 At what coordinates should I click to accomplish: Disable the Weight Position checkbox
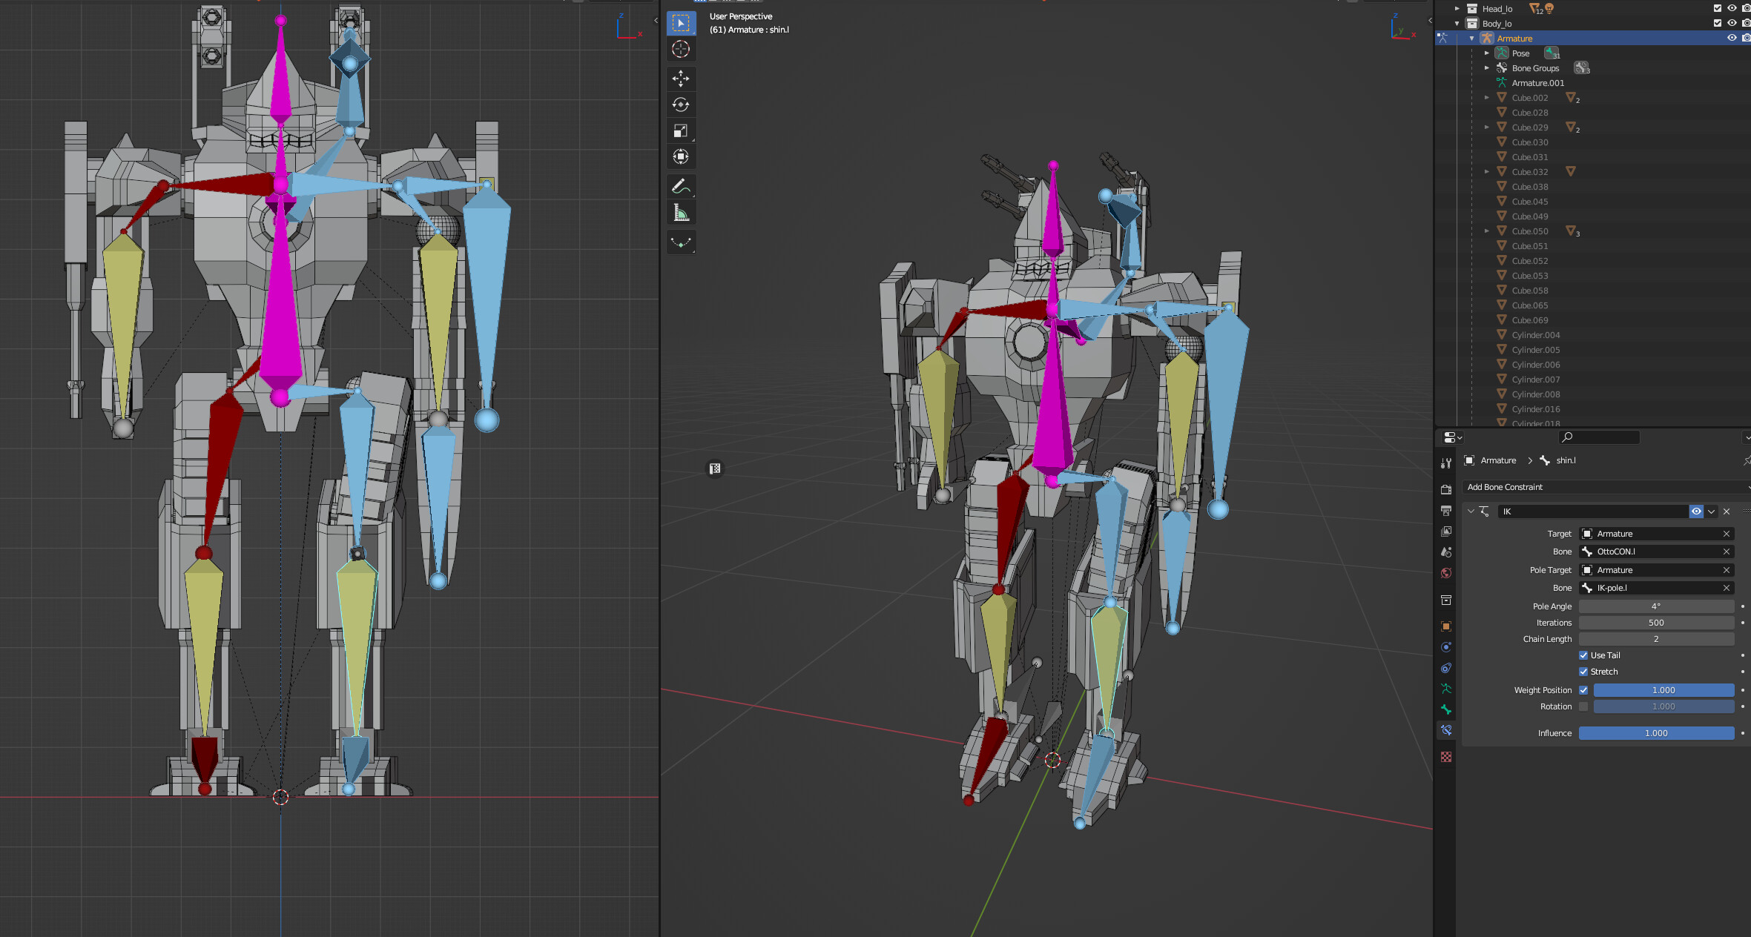(1583, 690)
